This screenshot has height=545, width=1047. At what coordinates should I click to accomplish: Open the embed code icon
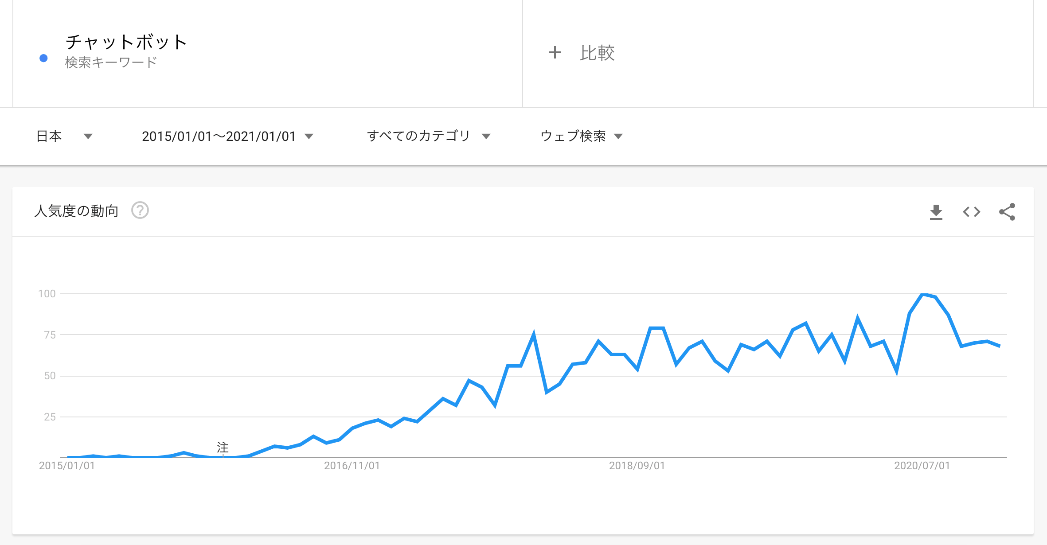coord(971,212)
